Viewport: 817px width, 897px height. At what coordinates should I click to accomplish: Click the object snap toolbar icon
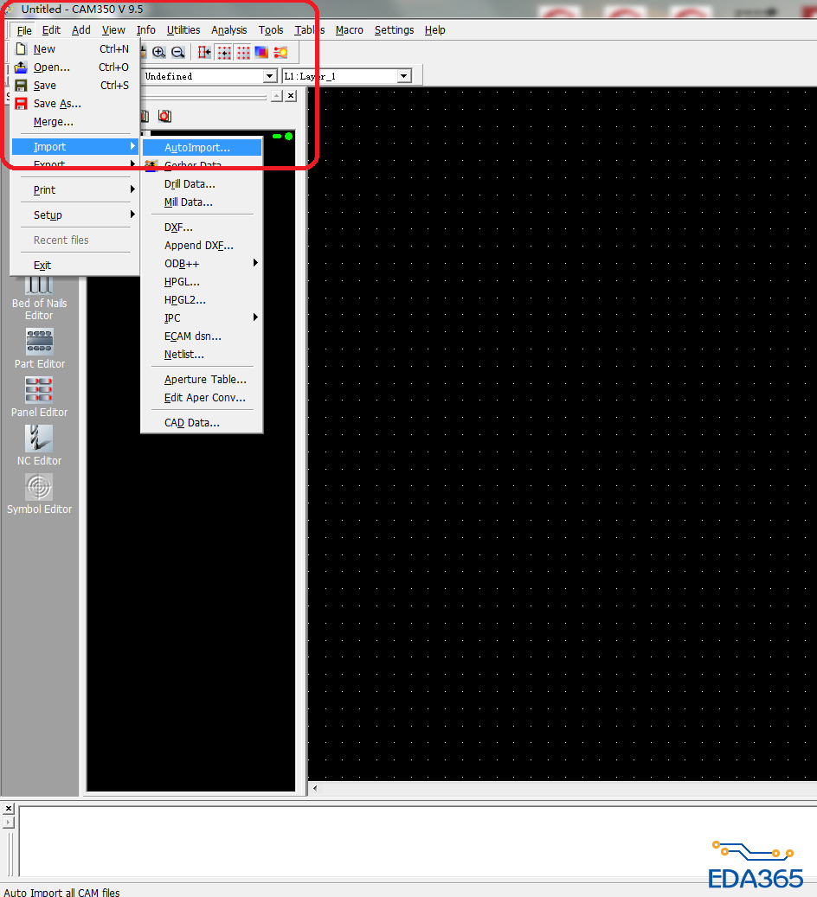point(204,53)
